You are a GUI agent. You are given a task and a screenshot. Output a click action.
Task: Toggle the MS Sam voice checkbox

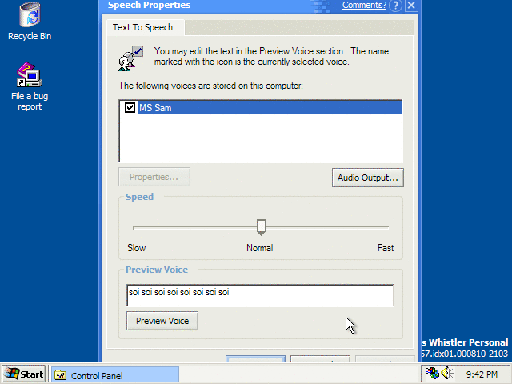click(130, 107)
